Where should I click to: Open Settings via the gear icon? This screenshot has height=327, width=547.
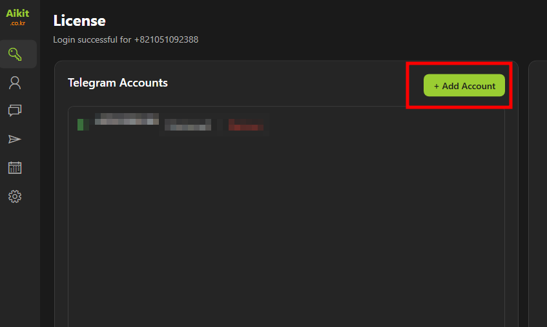click(x=15, y=196)
